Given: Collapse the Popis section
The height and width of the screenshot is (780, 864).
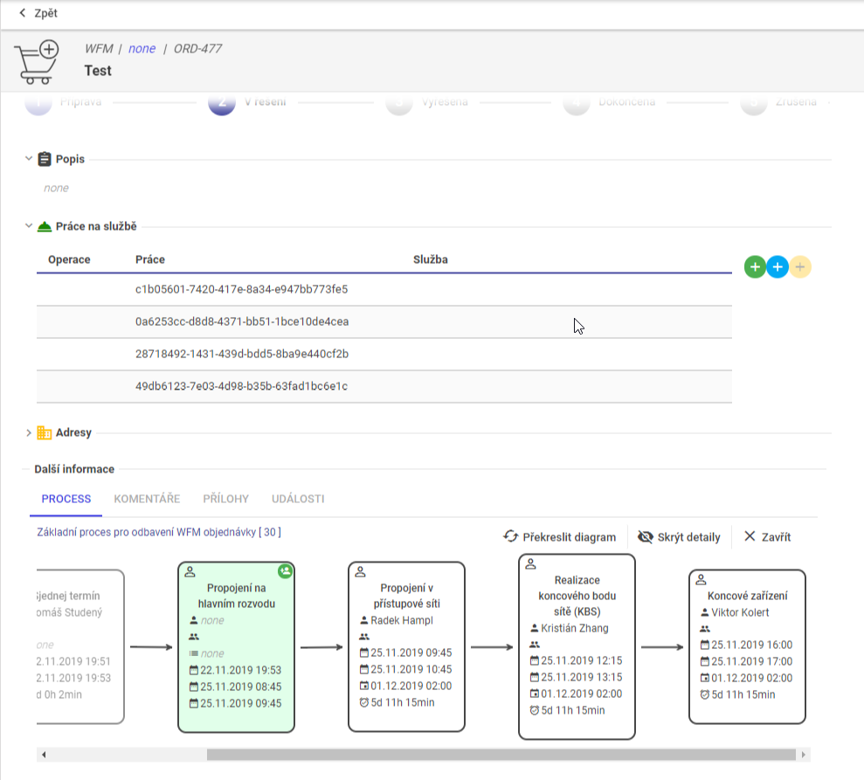Looking at the screenshot, I should (29, 159).
